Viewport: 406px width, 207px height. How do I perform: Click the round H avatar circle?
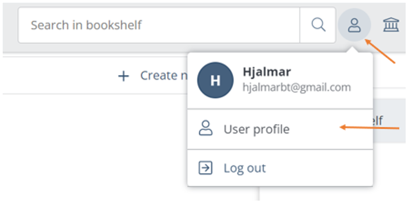tap(215, 80)
